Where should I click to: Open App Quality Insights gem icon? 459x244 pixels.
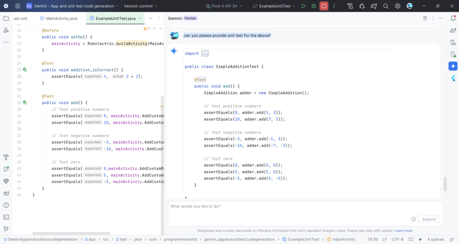click(x=6, y=181)
